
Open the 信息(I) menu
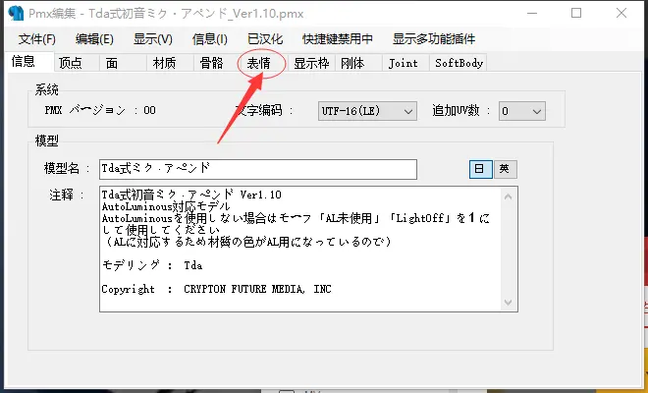point(209,39)
